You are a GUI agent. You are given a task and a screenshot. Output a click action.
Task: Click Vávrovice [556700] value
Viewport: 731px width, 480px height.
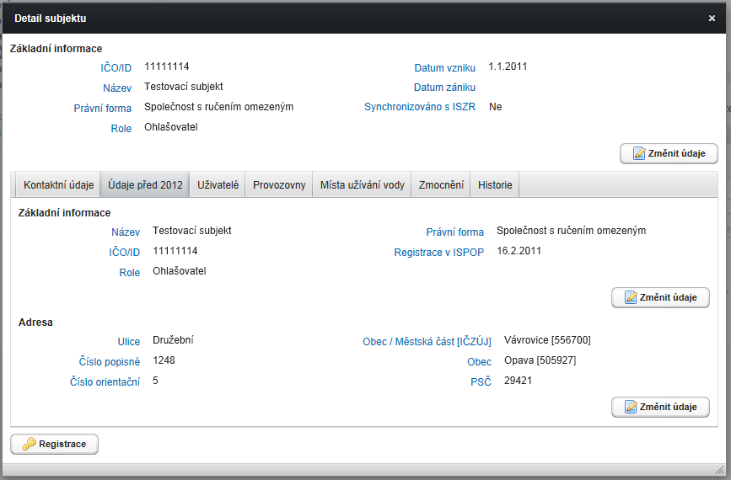pos(547,340)
